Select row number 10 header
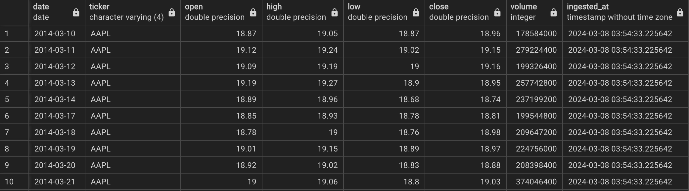 point(14,182)
